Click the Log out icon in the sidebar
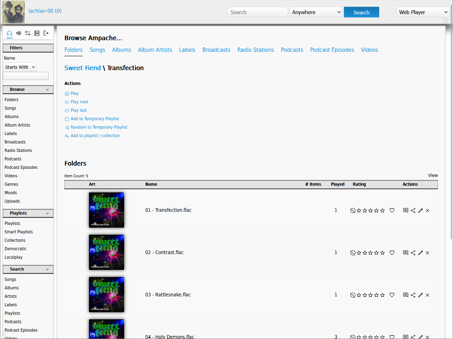 46,33
